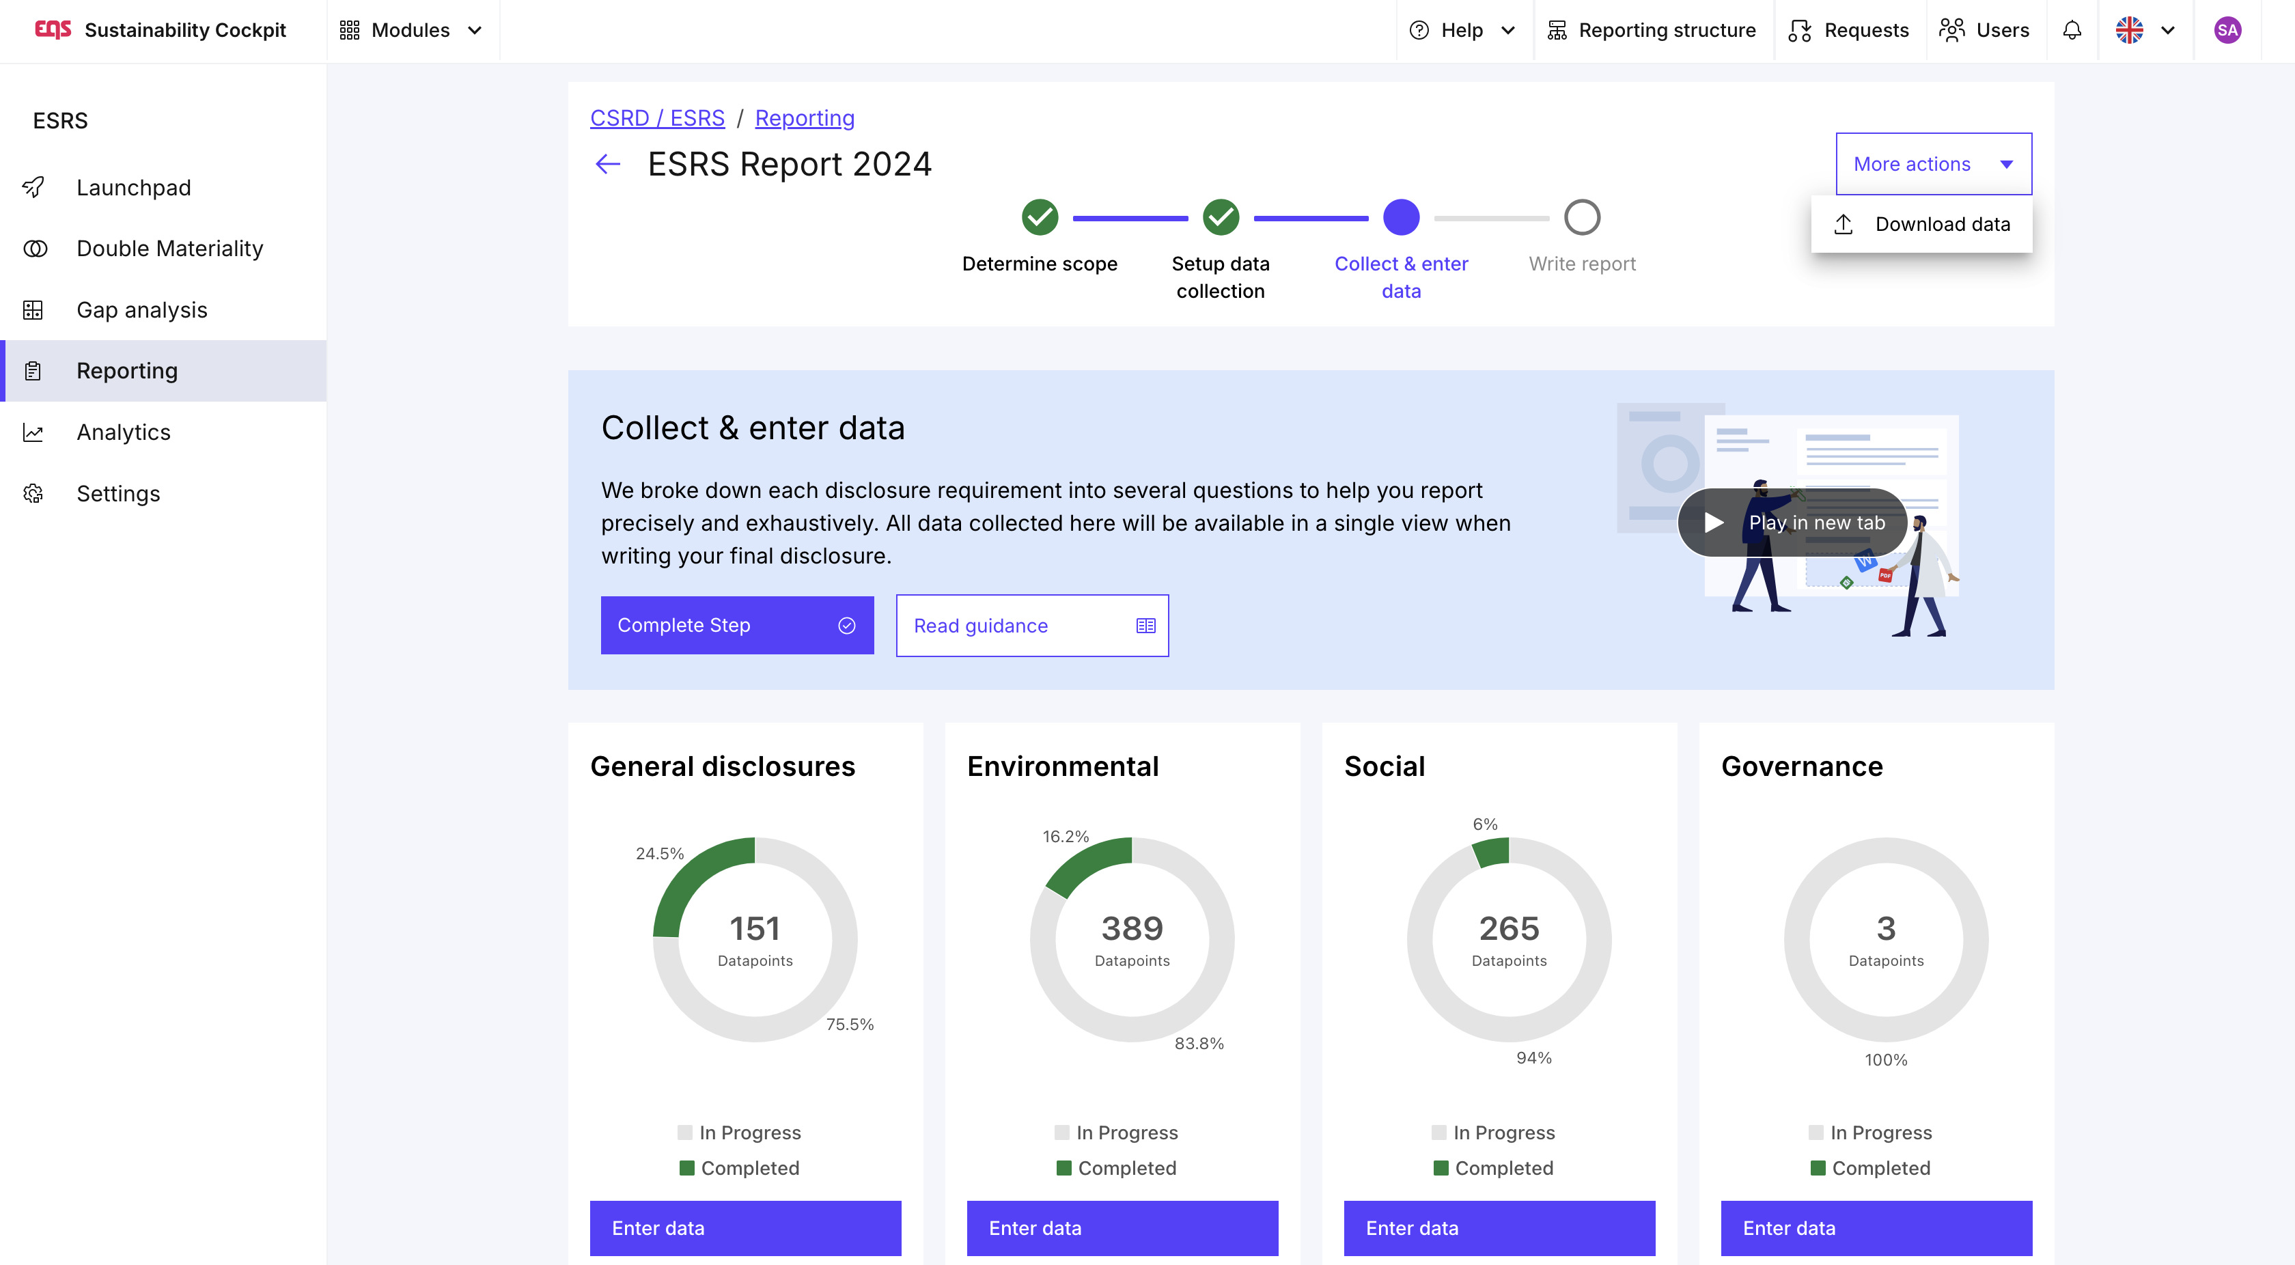Viewport: 2295px width, 1265px height.
Task: Open the CSRD / ESRS breadcrumb link
Action: coord(656,117)
